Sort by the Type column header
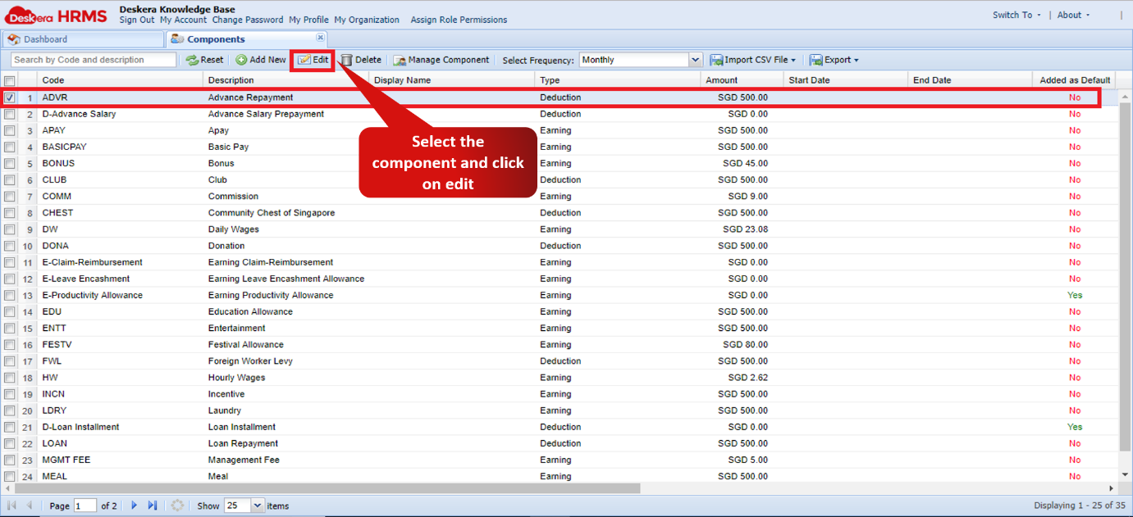1133x517 pixels. click(618, 80)
